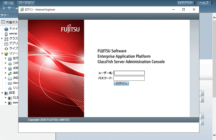Screen dimensions: 216x140
Task: Expand the server-config node arrow
Action: click(6, 102)
